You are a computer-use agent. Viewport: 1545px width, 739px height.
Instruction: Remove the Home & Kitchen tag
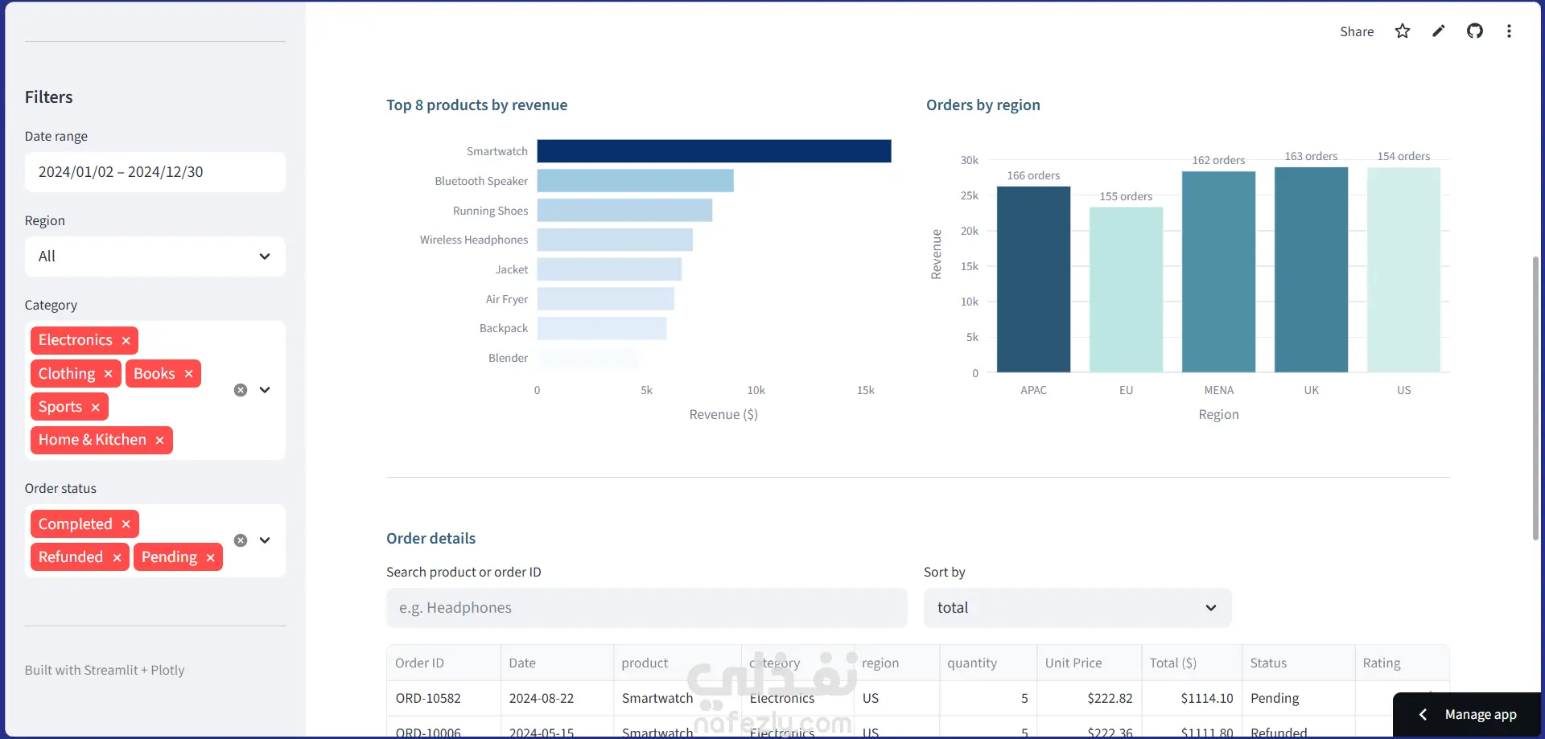coord(159,441)
